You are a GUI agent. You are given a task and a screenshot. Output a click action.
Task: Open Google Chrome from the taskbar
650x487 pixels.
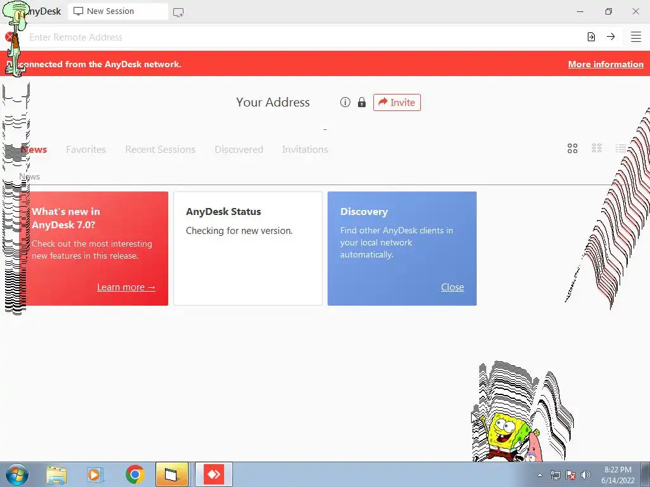pos(135,474)
